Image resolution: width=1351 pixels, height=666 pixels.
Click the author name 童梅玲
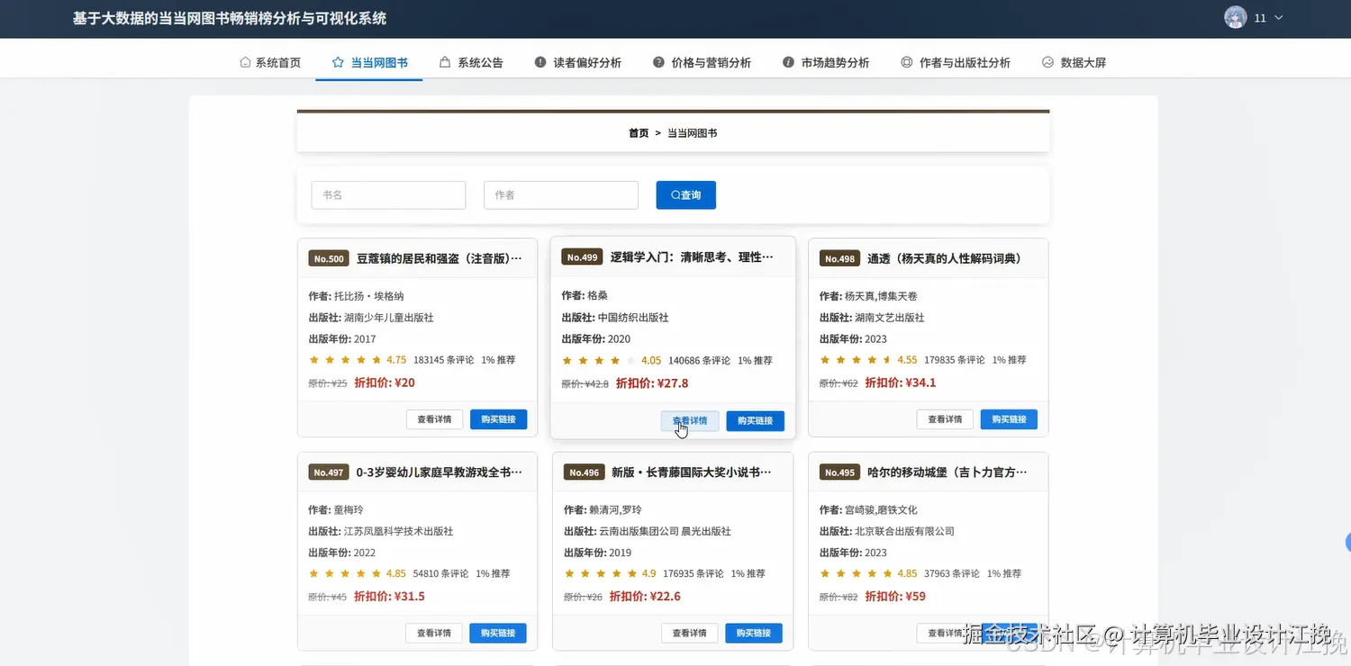coord(349,510)
